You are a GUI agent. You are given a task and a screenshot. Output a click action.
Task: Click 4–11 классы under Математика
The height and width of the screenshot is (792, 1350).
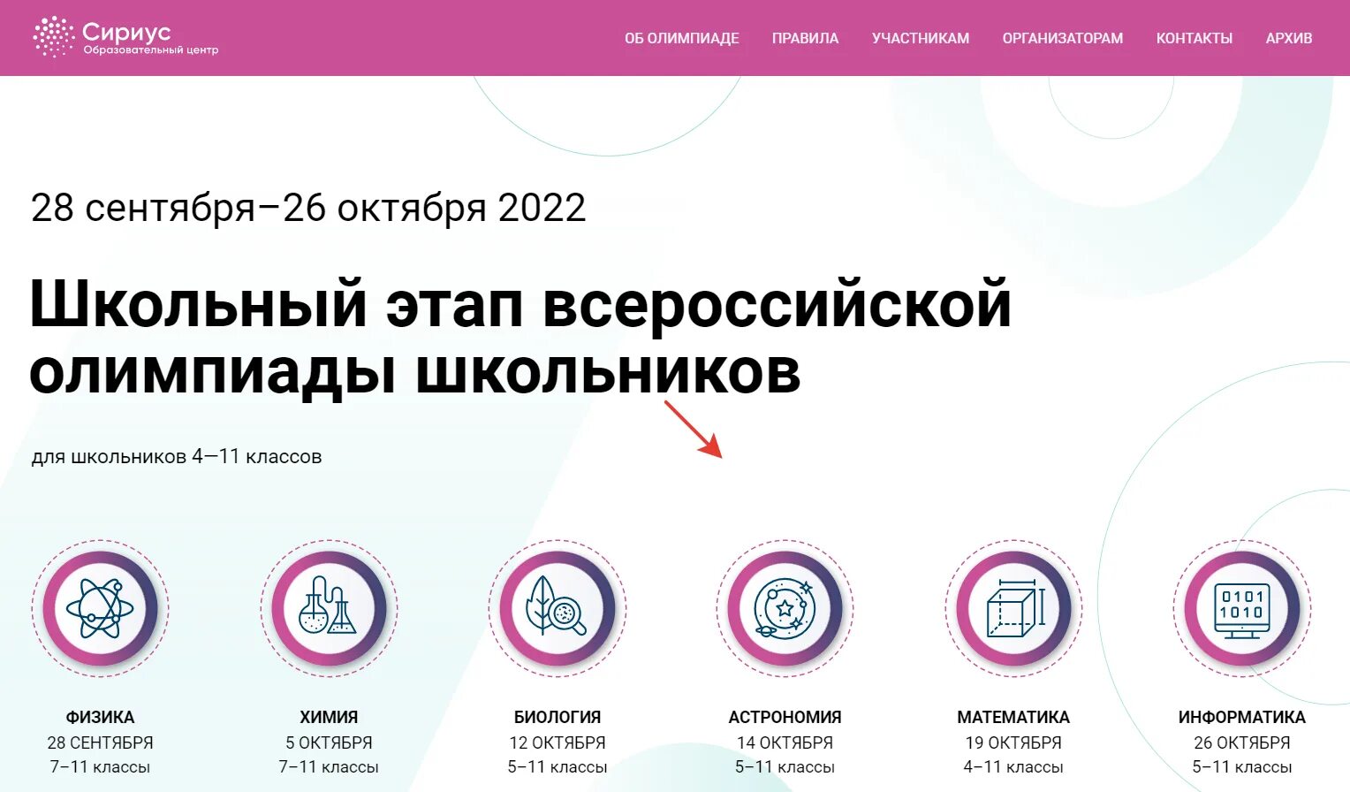click(x=1013, y=767)
